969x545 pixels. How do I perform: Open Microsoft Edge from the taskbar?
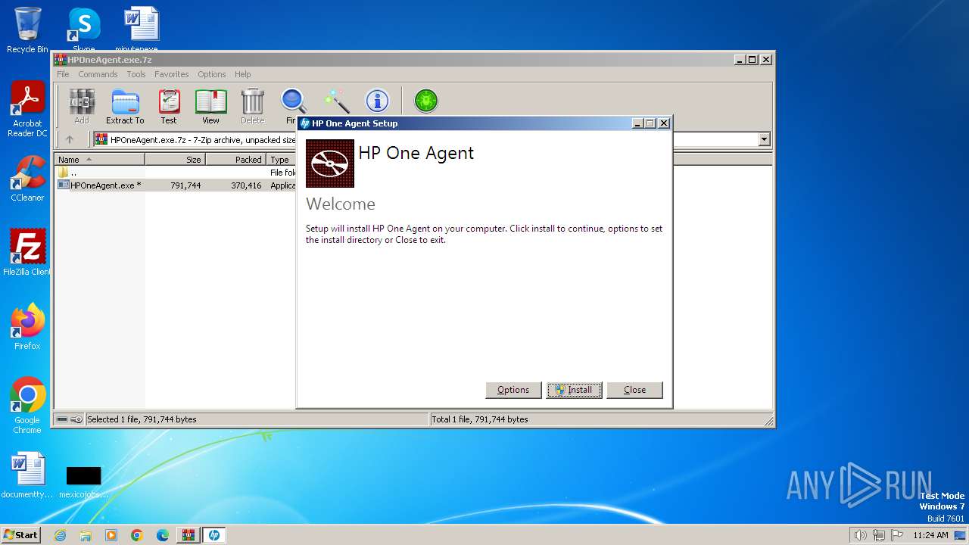tap(162, 535)
